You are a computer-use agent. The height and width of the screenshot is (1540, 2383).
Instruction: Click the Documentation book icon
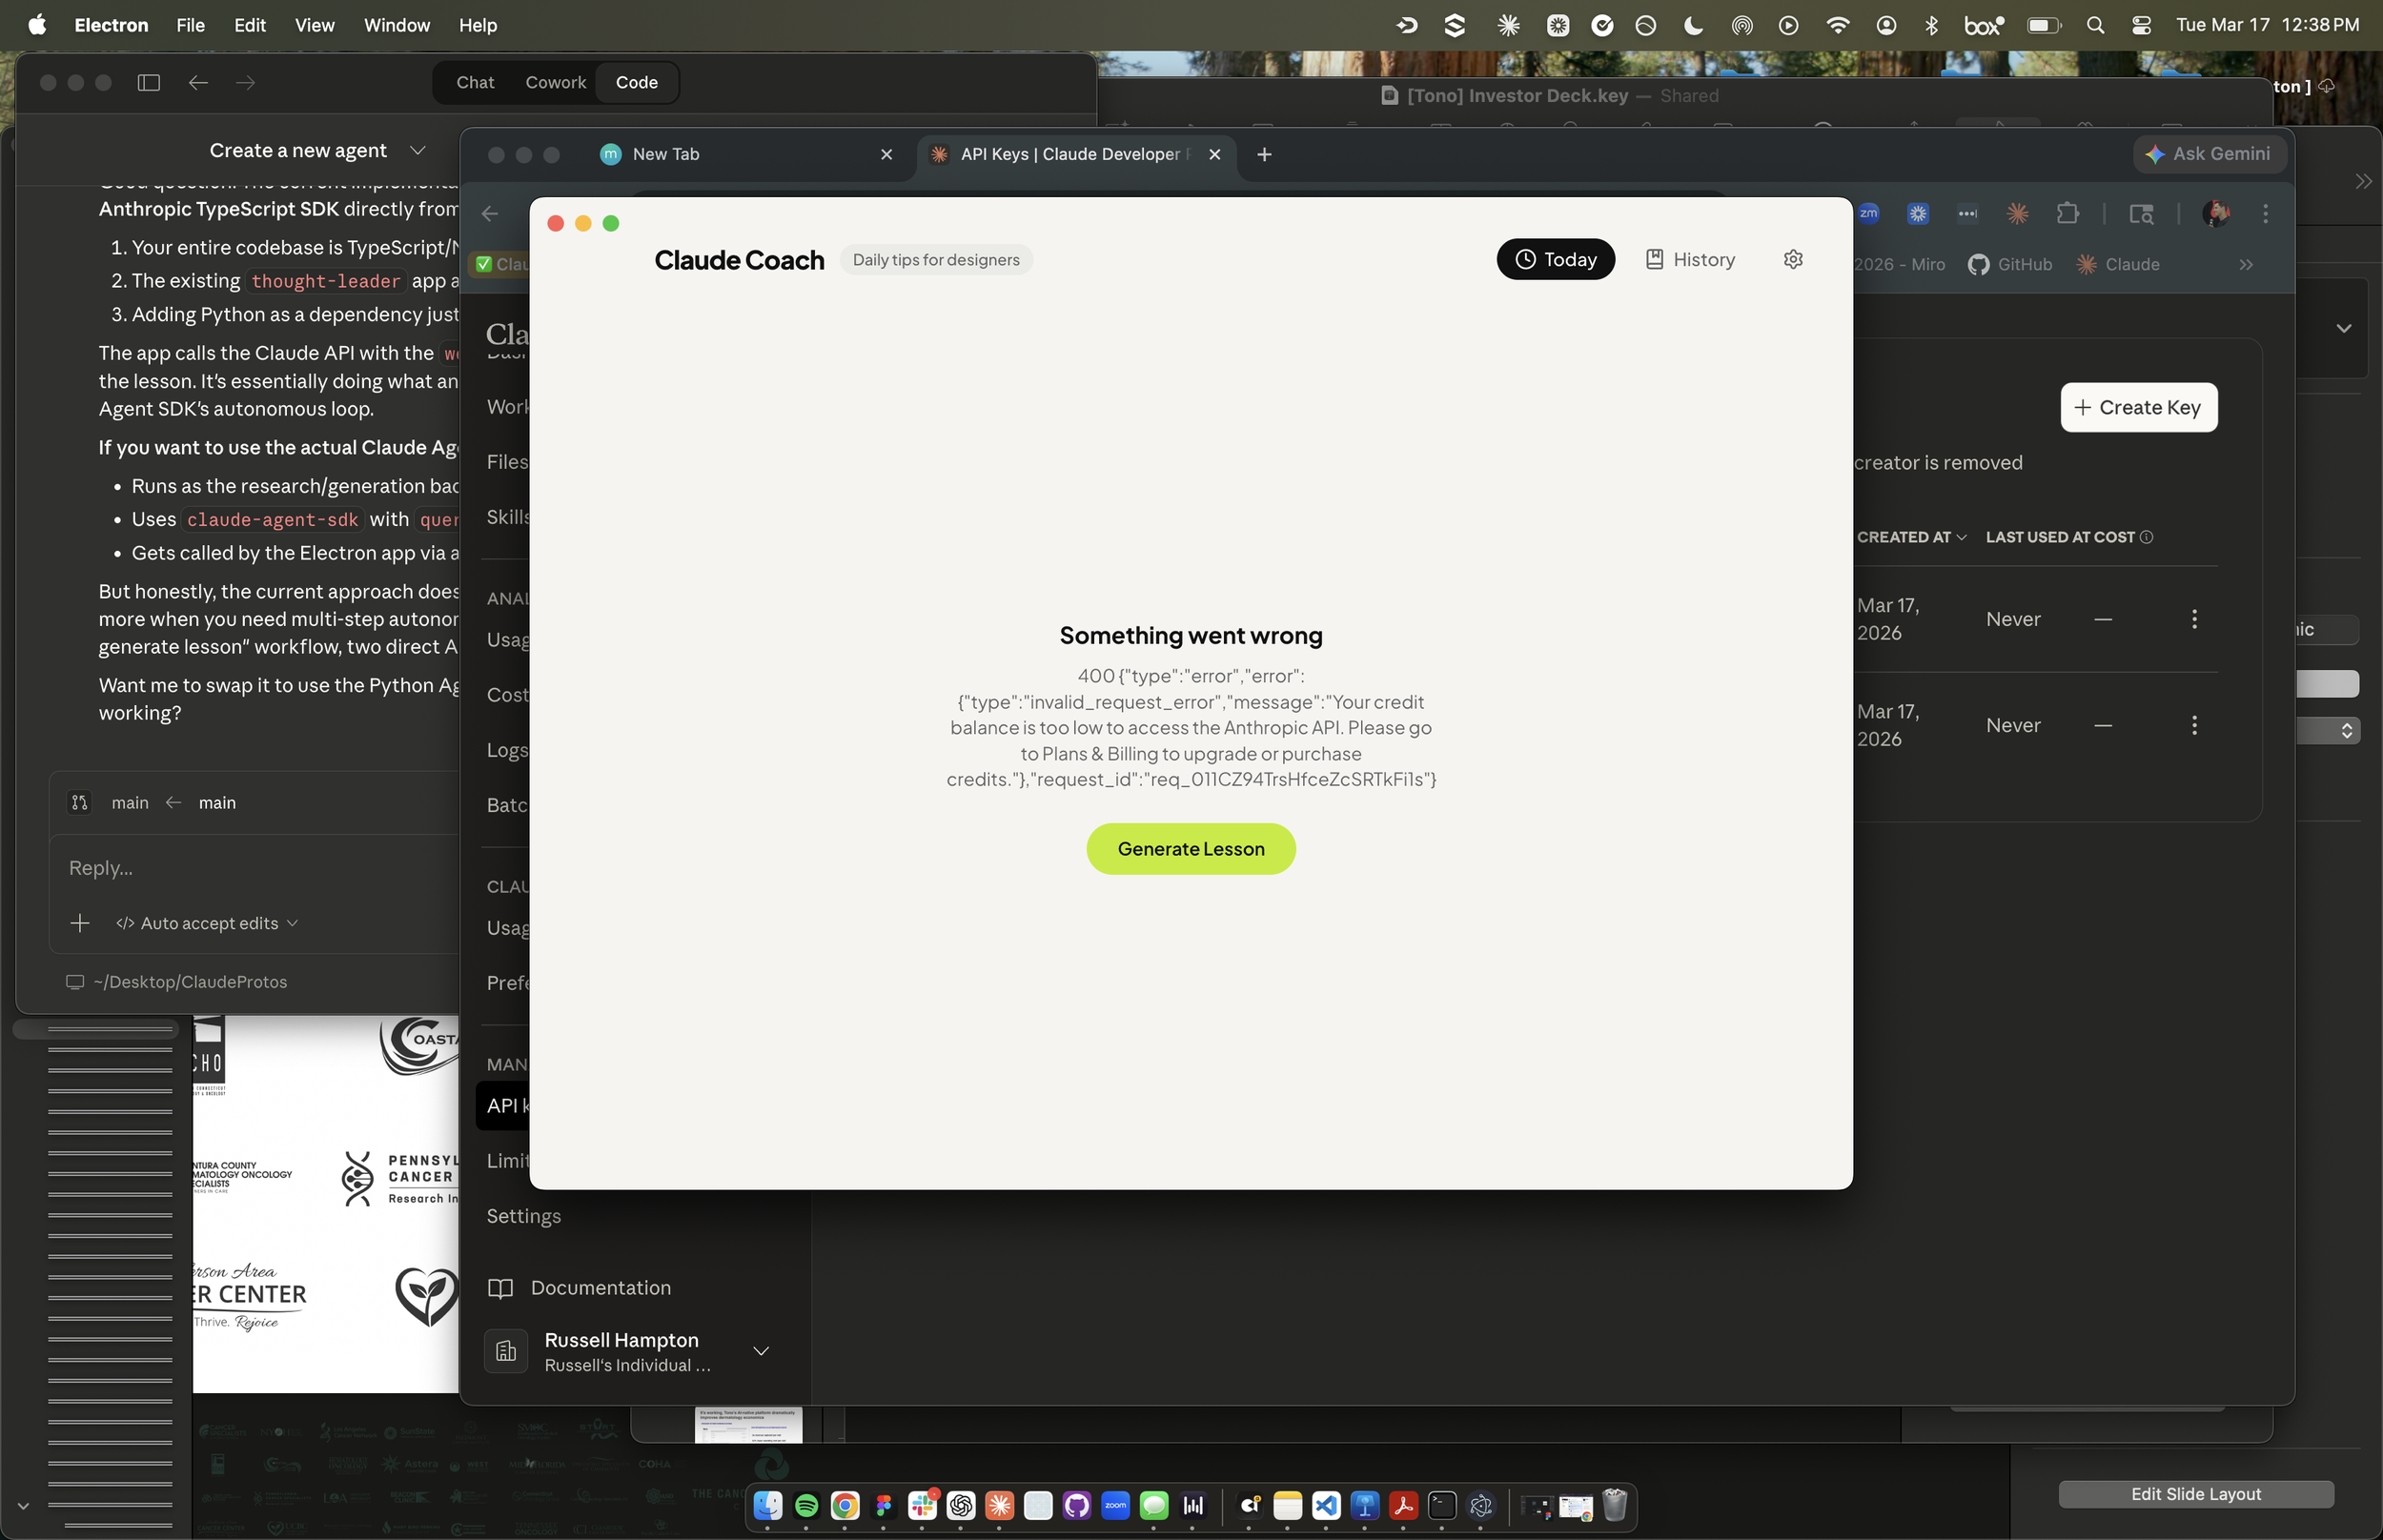500,1288
